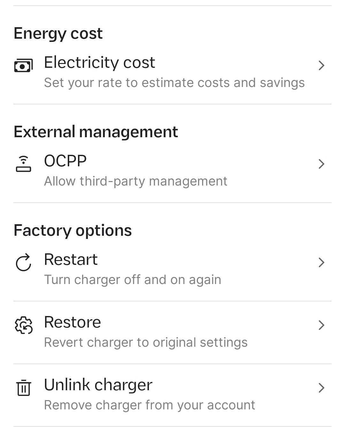This screenshot has height=427, width=345.
Task: Tap the trash can Unlink icon
Action: tap(23, 388)
